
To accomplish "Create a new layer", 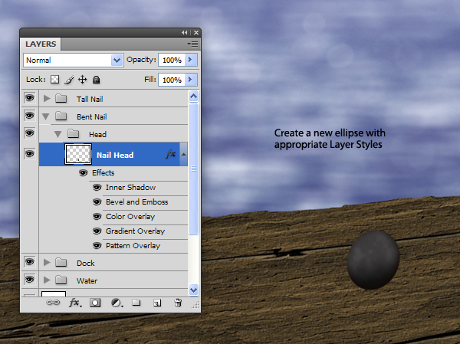I will 157,303.
